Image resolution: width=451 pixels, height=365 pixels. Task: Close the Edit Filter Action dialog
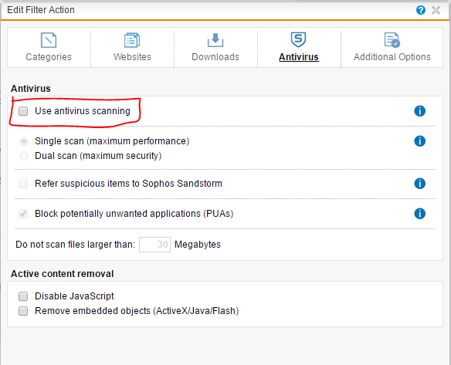(436, 10)
